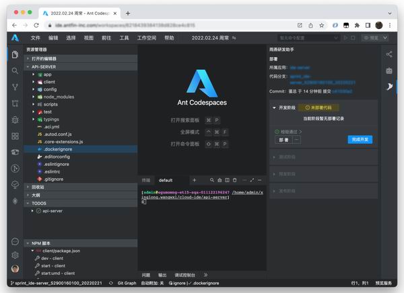Collapse the TODOS section
The height and width of the screenshot is (293, 404).
click(81, 203)
